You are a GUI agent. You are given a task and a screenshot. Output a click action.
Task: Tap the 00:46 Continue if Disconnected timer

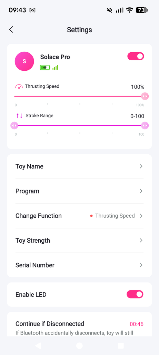(137, 324)
